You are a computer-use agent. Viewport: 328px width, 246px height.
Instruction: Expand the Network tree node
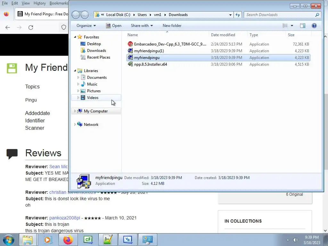(x=75, y=124)
